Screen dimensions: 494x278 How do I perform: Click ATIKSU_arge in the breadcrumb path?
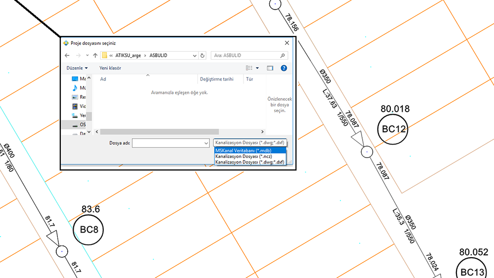[128, 56]
